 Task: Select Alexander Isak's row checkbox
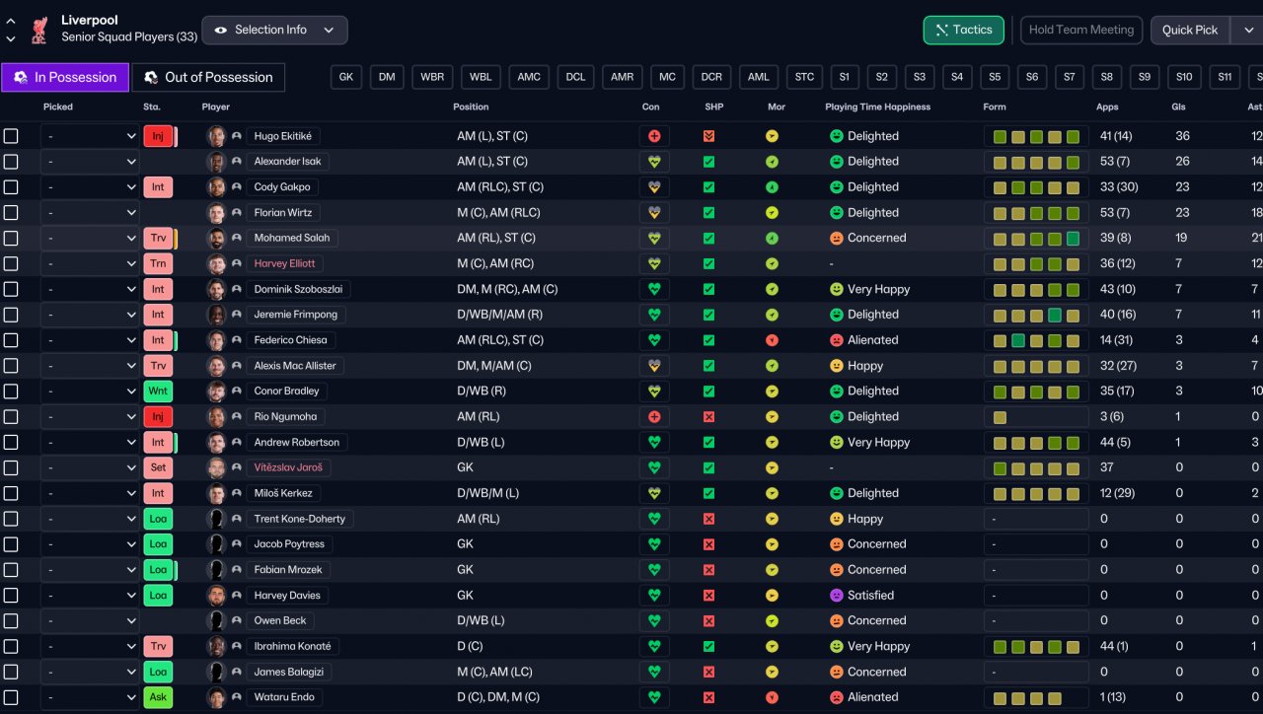[x=11, y=162]
